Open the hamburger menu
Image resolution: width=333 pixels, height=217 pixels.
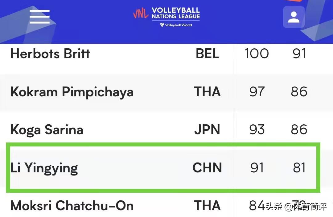tap(39, 17)
